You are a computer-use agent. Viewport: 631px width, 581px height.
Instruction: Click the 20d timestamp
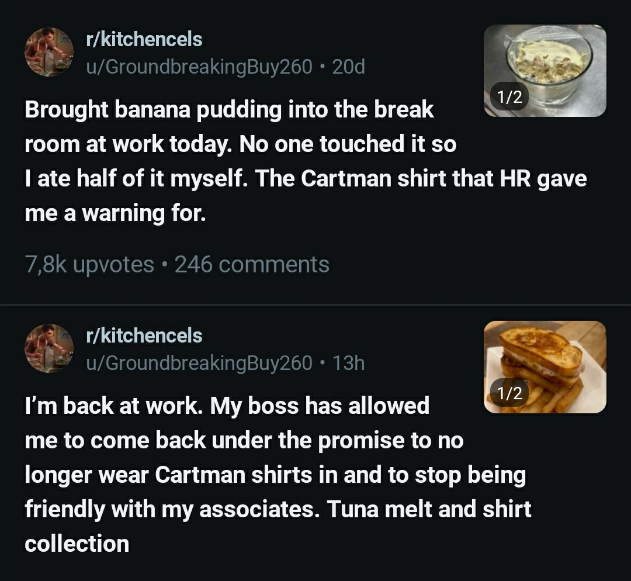pos(348,67)
